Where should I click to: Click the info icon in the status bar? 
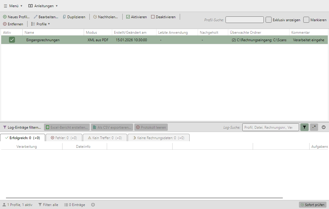click(93, 205)
